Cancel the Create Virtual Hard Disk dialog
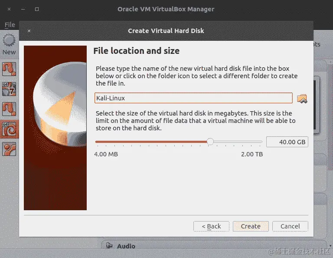Viewport: 333px width, 258px height. click(290, 226)
